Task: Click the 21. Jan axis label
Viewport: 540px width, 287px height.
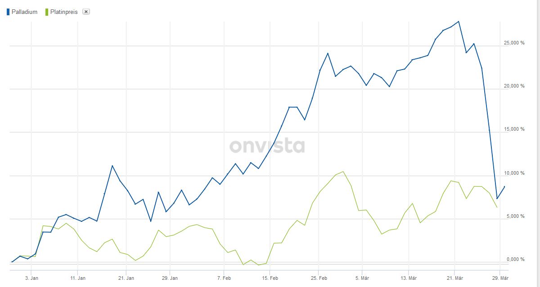Action: pos(126,278)
